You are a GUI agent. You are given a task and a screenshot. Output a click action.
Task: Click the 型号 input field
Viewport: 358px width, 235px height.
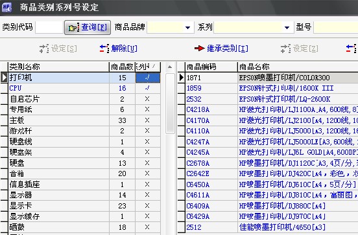pos(336,28)
